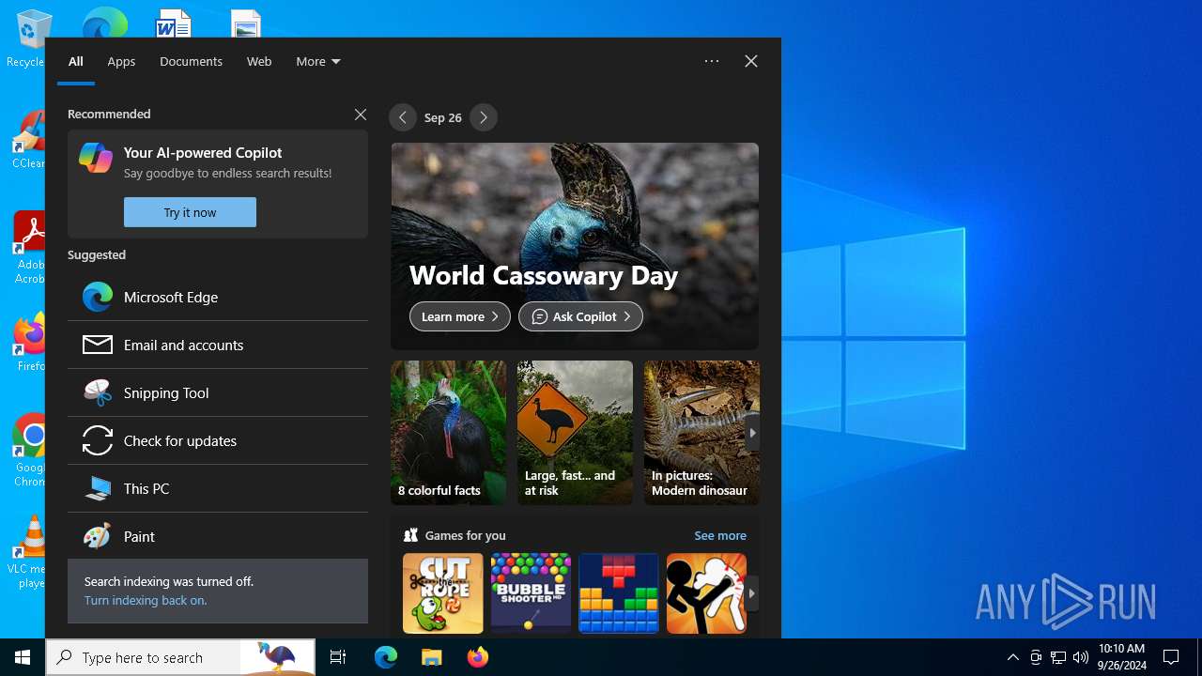Select the CCleaner desktop icon
Screen dimensions: 1202x676
[28, 141]
